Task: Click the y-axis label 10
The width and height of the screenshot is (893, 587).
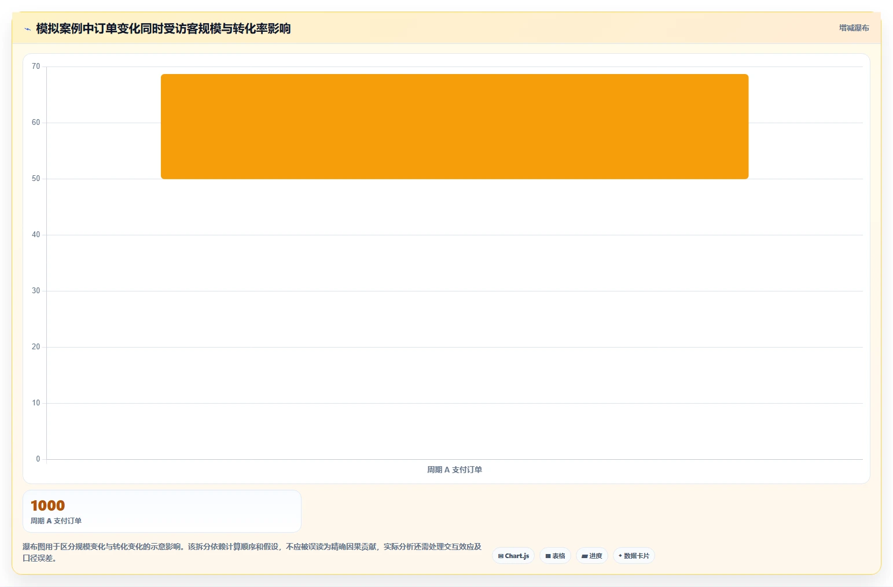Action: (x=36, y=403)
